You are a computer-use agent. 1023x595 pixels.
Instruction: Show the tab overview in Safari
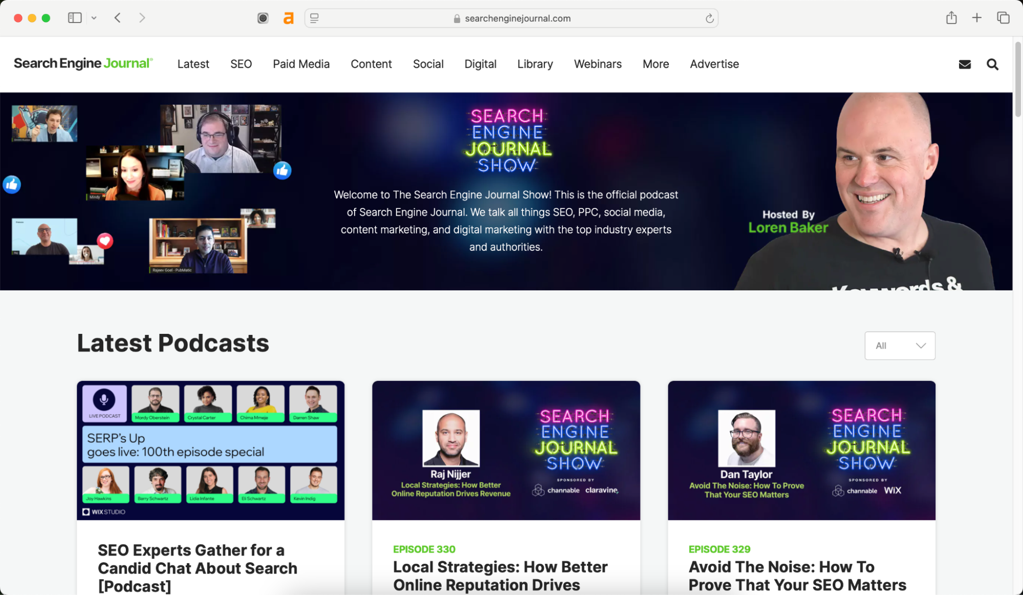click(1003, 18)
